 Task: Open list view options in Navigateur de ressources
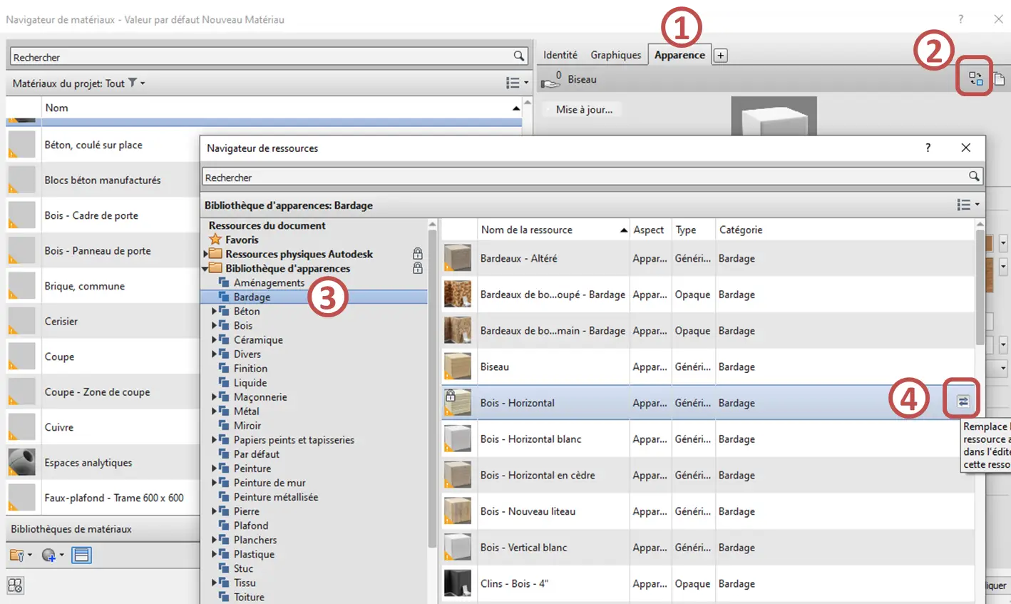click(968, 205)
